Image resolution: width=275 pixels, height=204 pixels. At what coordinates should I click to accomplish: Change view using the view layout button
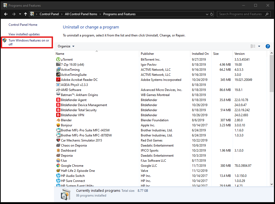tap(253, 46)
